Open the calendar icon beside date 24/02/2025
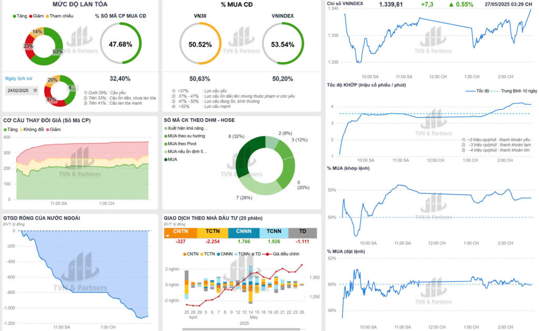The image size is (539, 331). point(35,90)
